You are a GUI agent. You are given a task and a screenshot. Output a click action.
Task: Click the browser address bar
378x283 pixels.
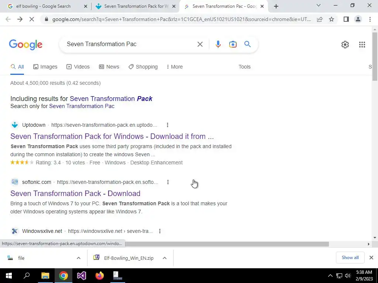click(181, 19)
